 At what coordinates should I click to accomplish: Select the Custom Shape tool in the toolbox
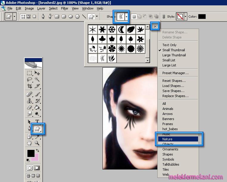[37, 128]
